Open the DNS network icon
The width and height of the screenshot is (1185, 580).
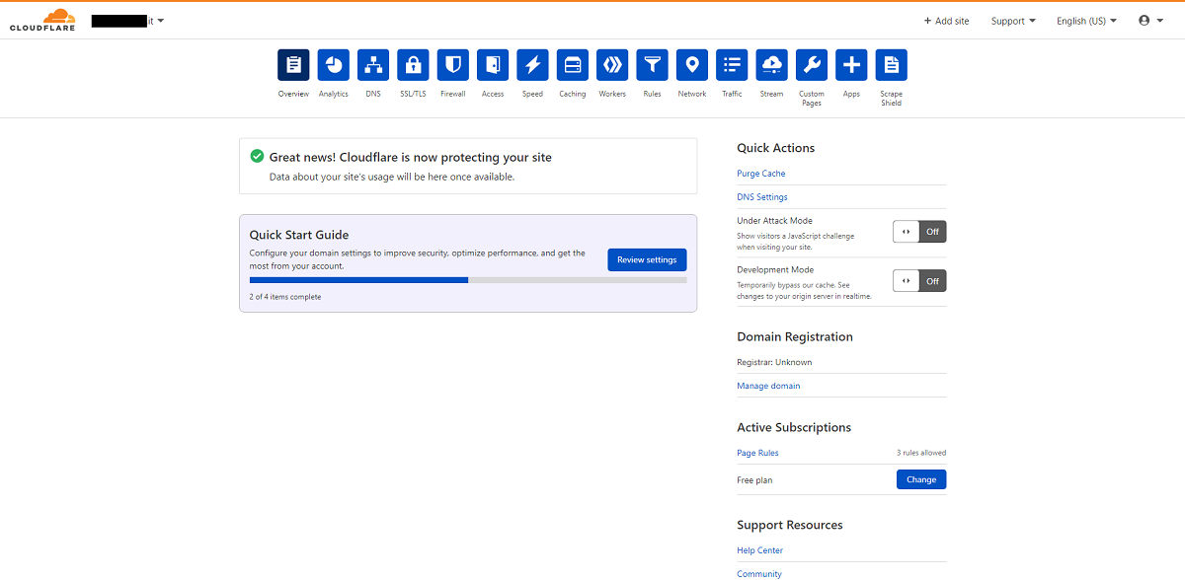click(x=373, y=65)
